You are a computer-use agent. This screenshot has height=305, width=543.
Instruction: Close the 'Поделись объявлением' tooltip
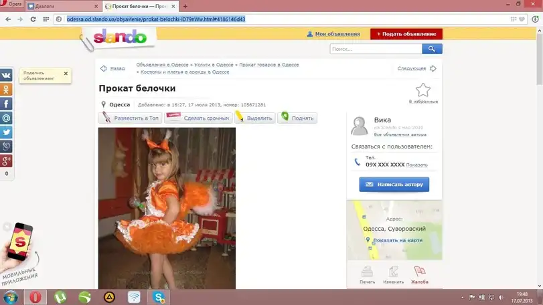click(66, 74)
